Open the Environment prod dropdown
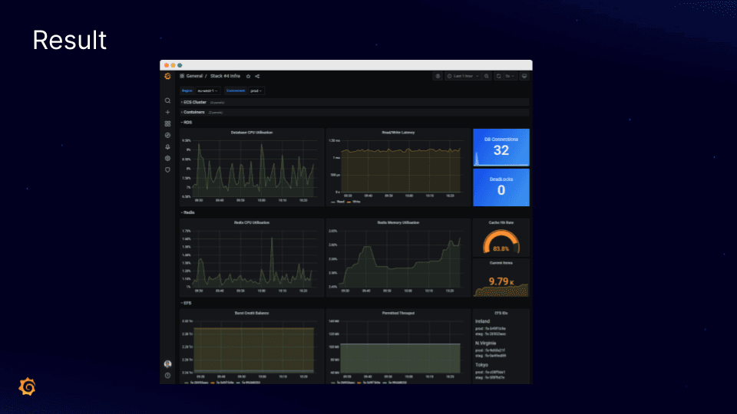Screen dimensions: 737x414 (x=256, y=90)
